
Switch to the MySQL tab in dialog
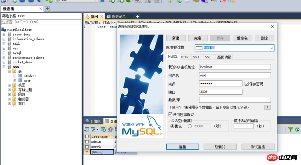coord(173,57)
